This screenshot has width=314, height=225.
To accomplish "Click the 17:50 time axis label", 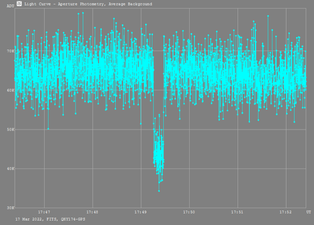I will click(x=189, y=212).
